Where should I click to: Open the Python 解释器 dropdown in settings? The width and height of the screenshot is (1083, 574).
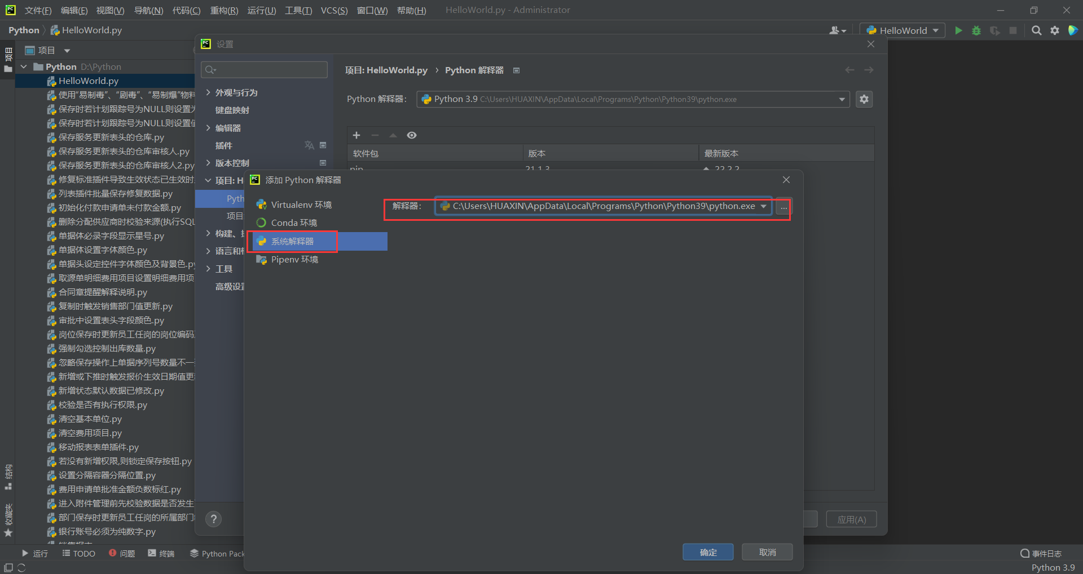tap(842, 99)
